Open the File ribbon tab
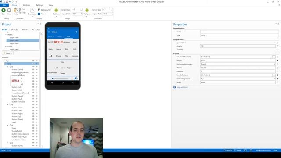Image resolution: width=281 pixels, height=158 pixels. pos(4,5)
